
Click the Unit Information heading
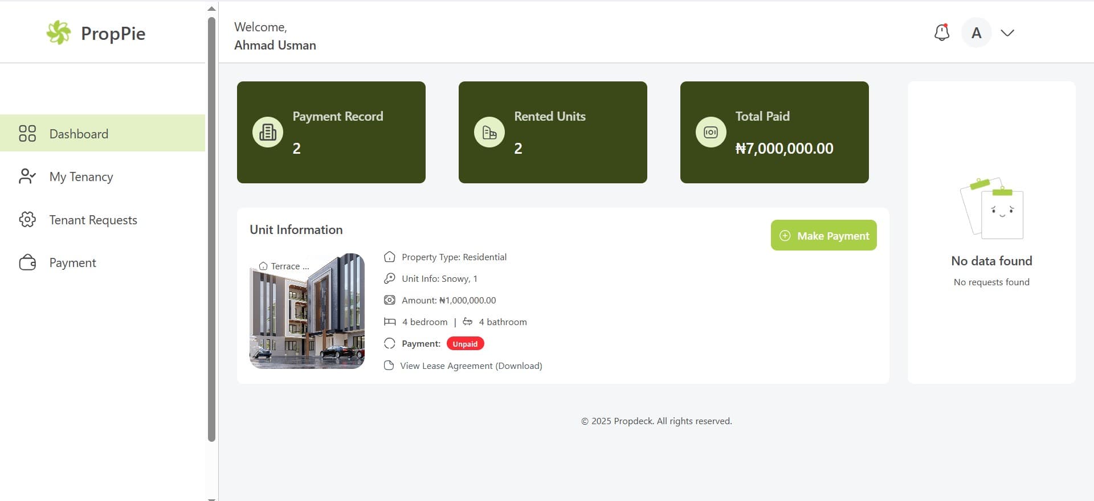point(296,229)
